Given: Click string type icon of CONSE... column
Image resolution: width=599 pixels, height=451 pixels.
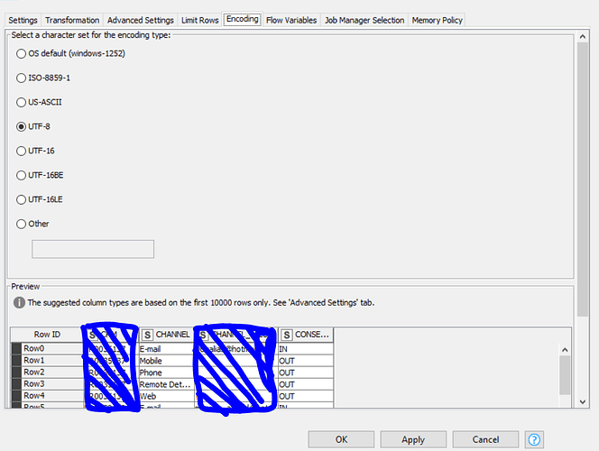Looking at the screenshot, I should (x=287, y=335).
